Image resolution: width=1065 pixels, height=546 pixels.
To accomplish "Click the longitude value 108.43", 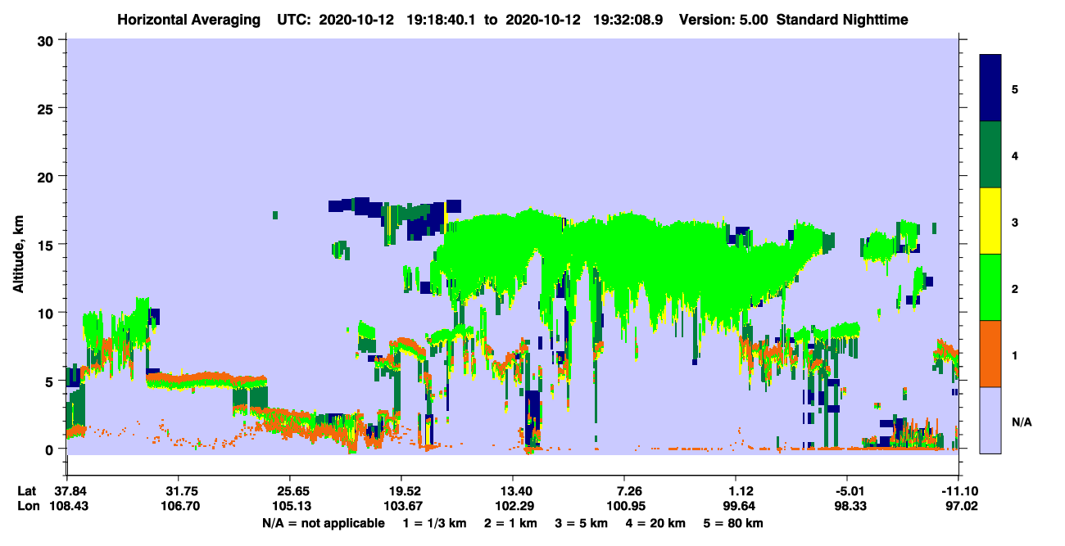I will pyautogui.click(x=67, y=507).
